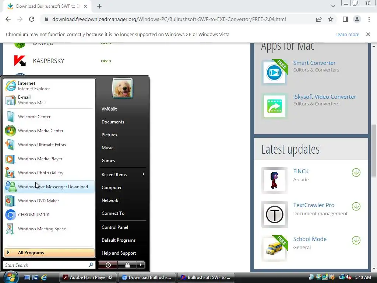This screenshot has height=283, width=377.
Task: Open the profile avatar menu
Action: click(x=357, y=19)
